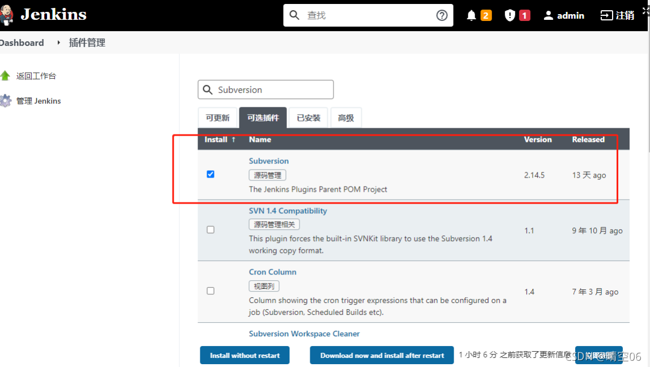Image resolution: width=650 pixels, height=367 pixels.
Task: Click version value 1.4
Action: tap(529, 292)
